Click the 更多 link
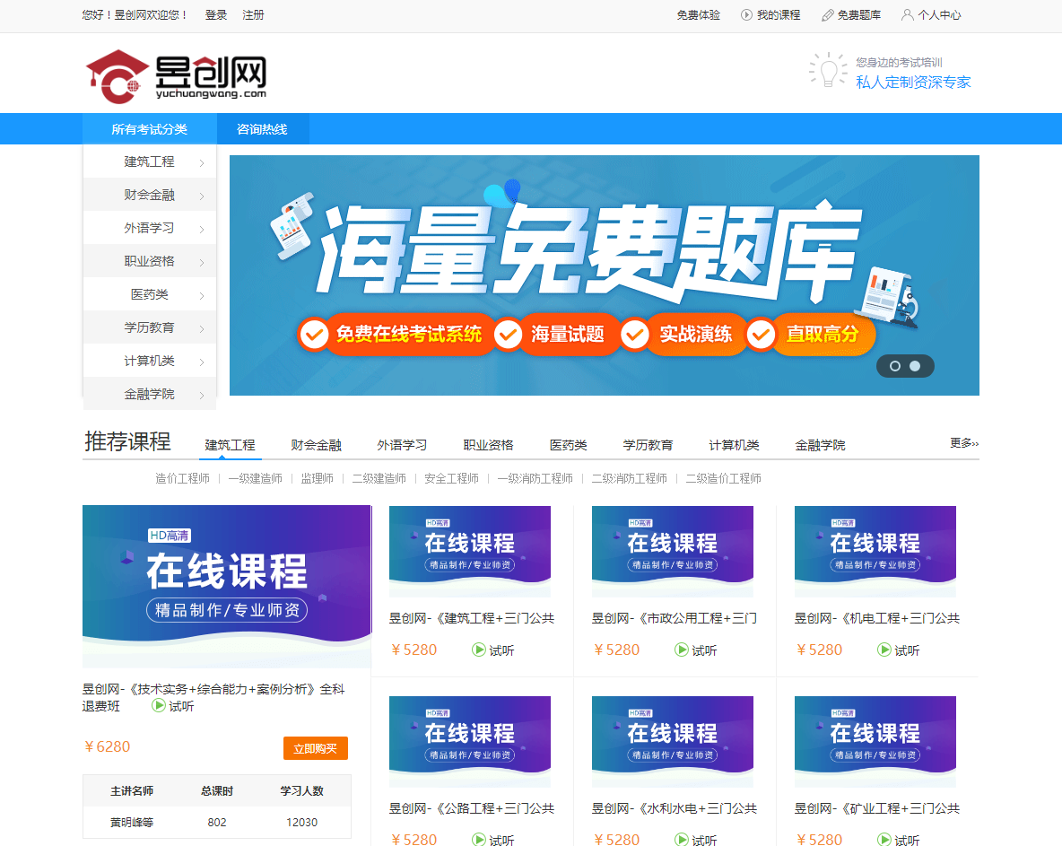This screenshot has width=1062, height=846. [x=964, y=443]
